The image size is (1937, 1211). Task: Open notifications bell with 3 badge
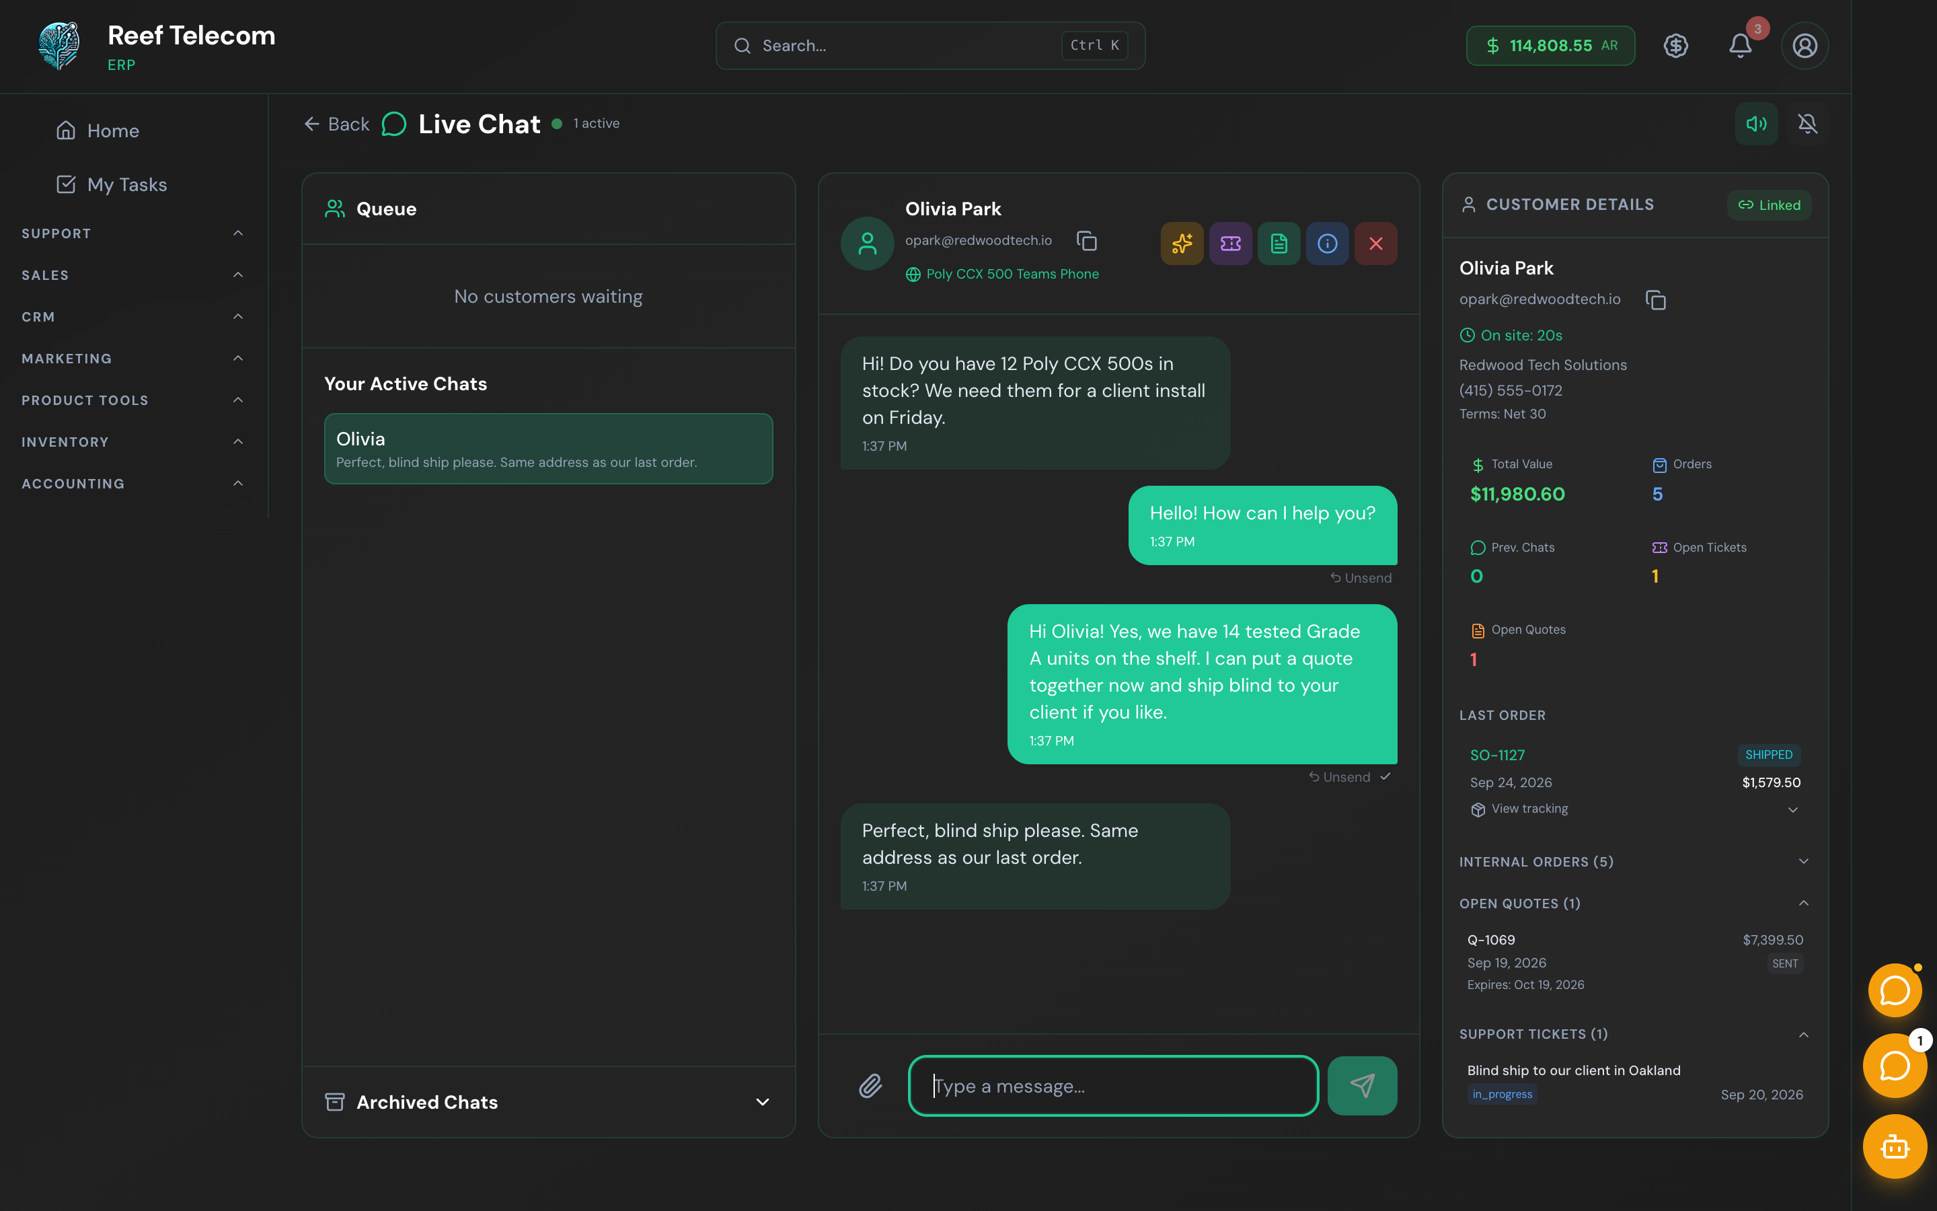[x=1740, y=46]
